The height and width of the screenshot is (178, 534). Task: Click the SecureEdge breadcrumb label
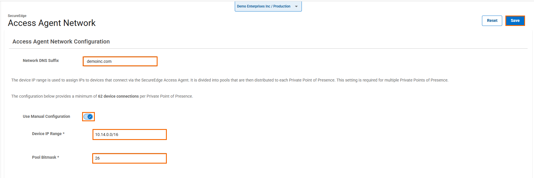click(x=17, y=16)
